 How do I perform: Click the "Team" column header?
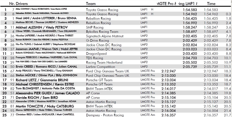tap(91, 4)
